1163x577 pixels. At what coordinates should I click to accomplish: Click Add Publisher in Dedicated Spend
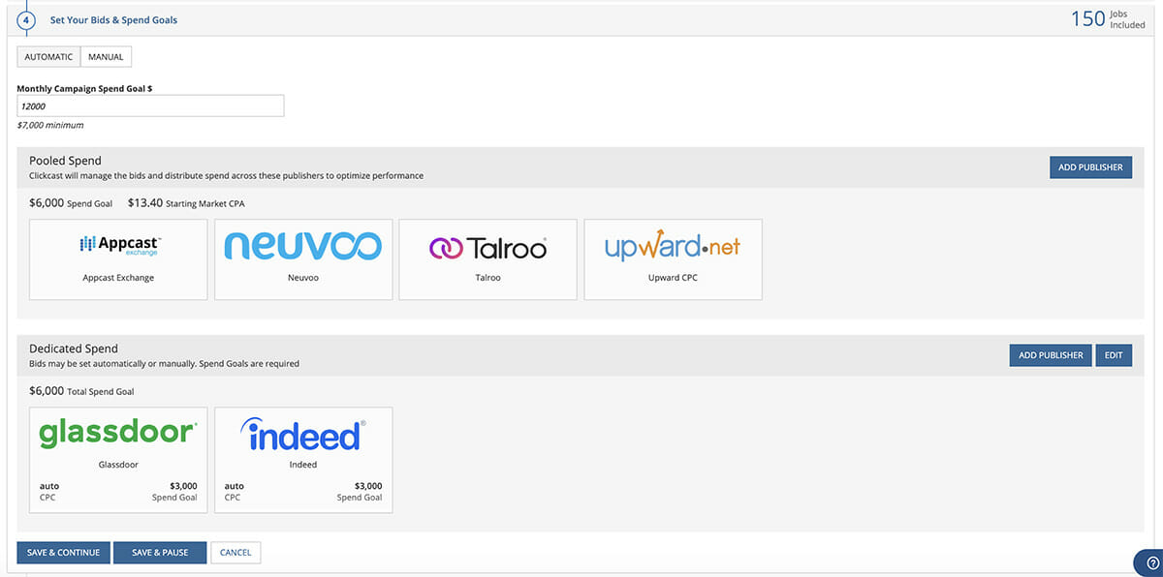[x=1051, y=355]
